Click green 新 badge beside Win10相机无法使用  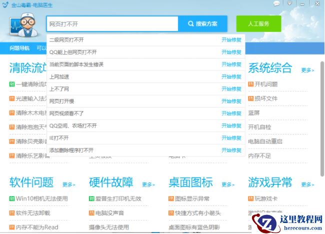tap(12, 198)
